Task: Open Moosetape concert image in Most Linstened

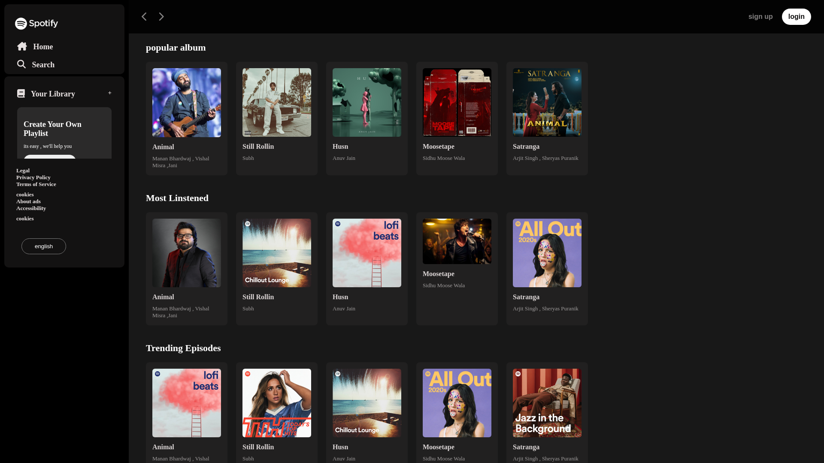Action: (x=457, y=241)
